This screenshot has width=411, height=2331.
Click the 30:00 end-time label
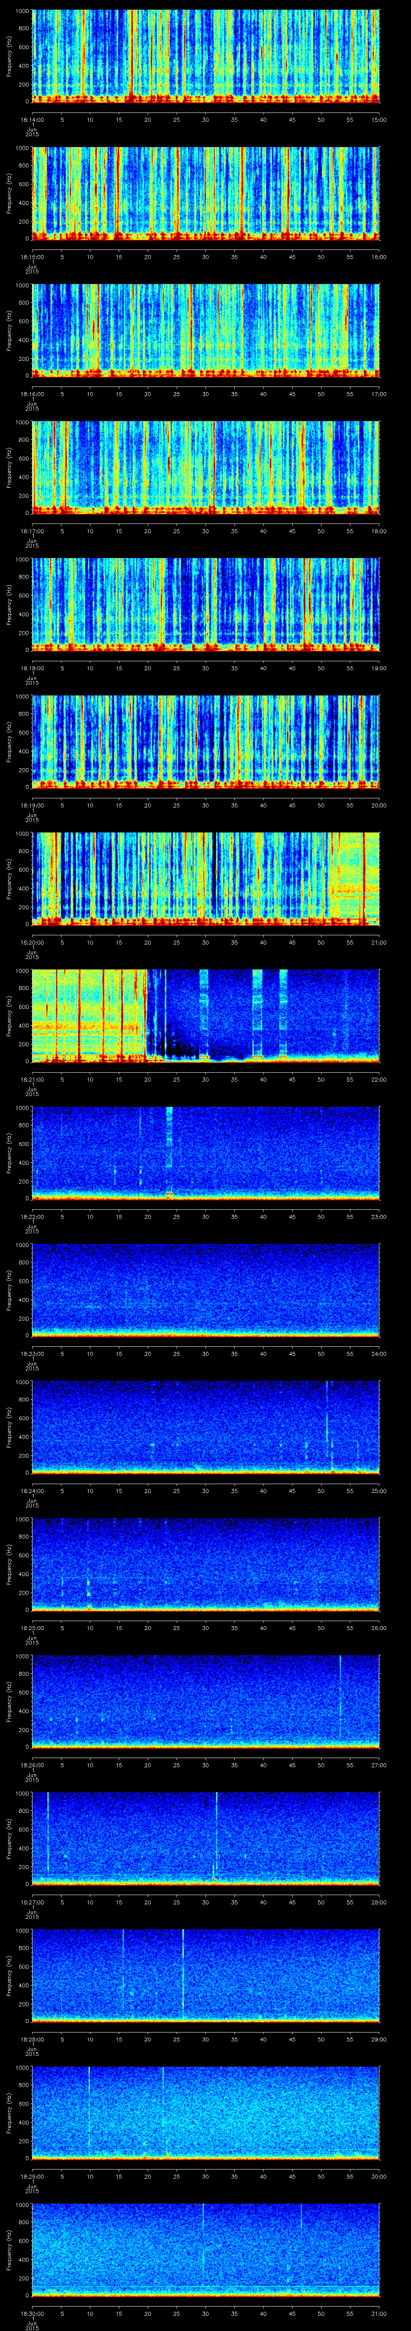378,2176
